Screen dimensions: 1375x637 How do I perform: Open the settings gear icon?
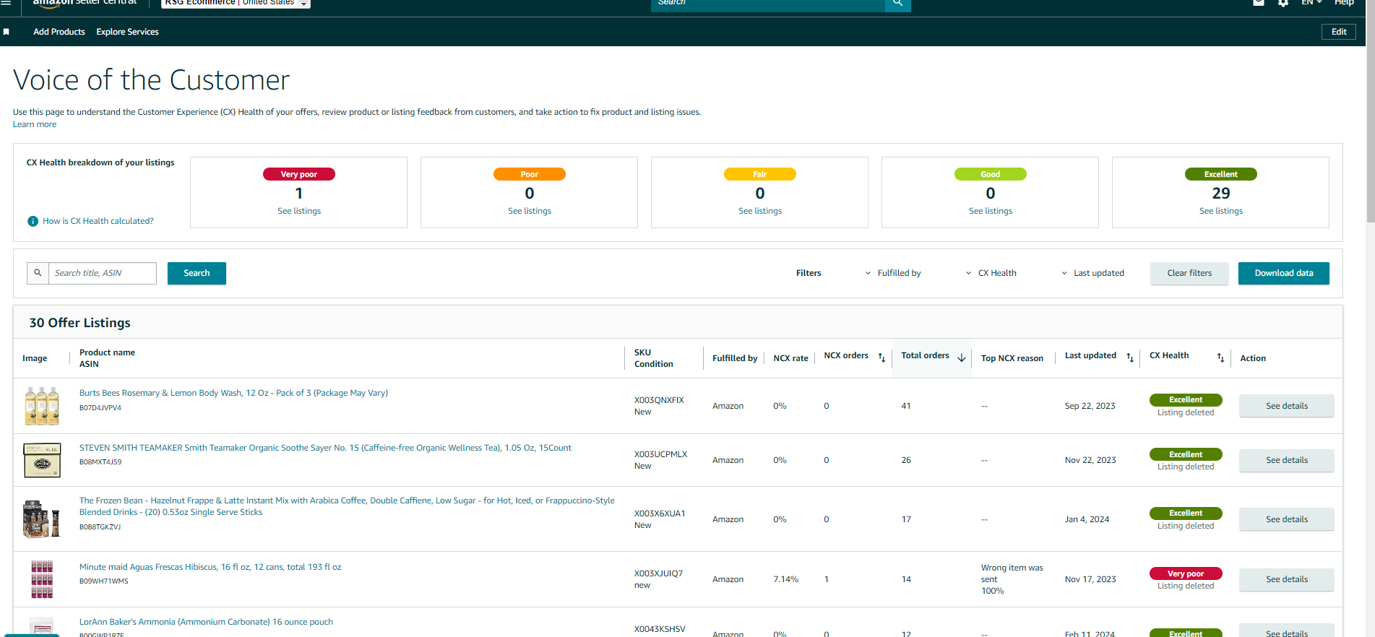[x=1283, y=3]
